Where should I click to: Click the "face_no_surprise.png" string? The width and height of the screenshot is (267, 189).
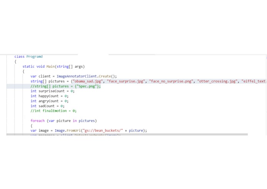pyautogui.click(x=171, y=81)
